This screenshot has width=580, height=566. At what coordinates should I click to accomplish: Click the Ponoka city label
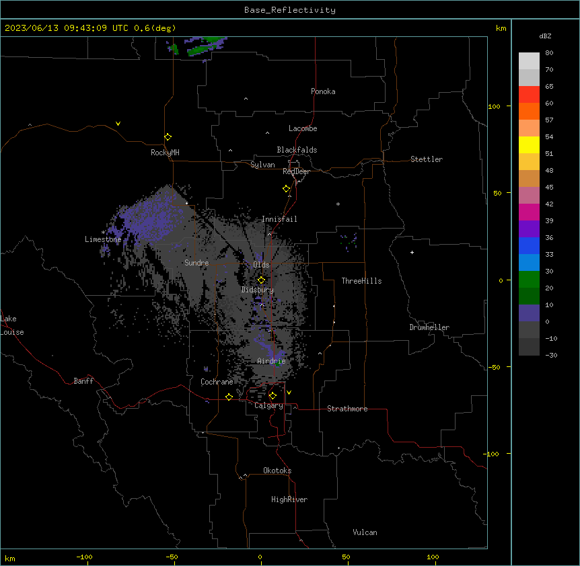(323, 91)
